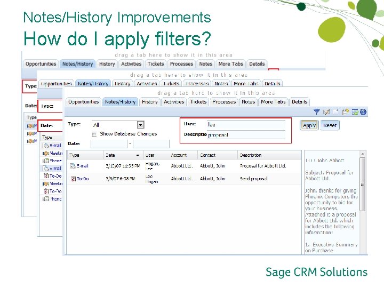
Task: Open the Processes tab in front window
Action: tap(224, 102)
